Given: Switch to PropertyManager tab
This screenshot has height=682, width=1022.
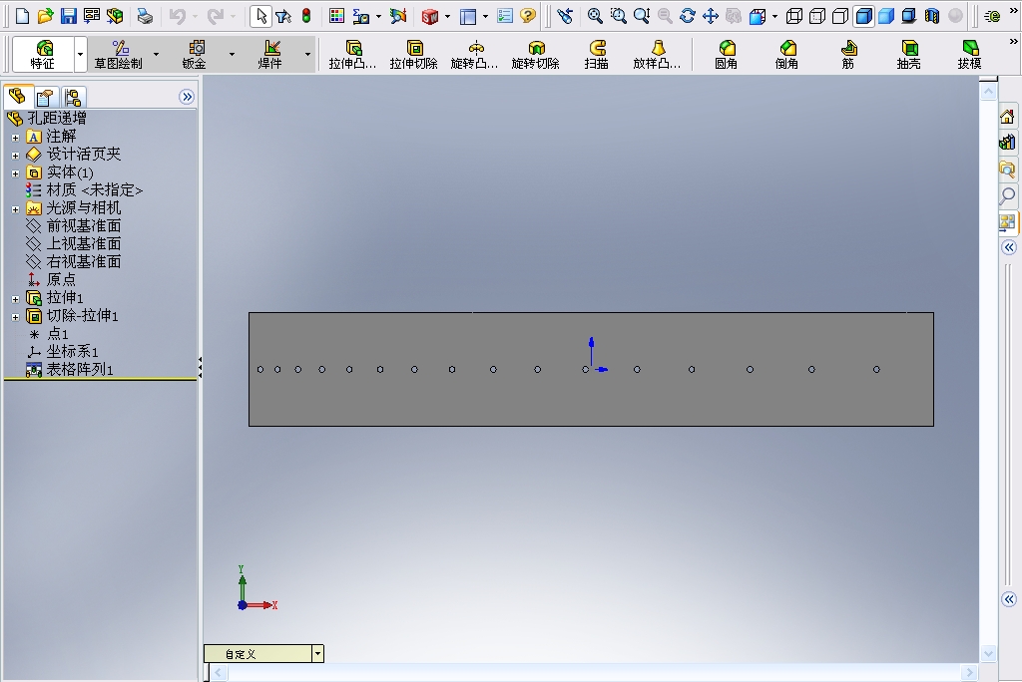Looking at the screenshot, I should click(x=45, y=97).
